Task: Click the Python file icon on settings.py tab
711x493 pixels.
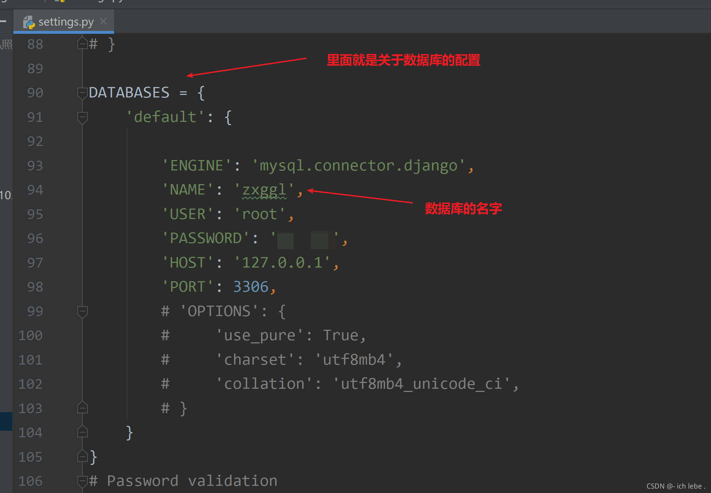Action: pos(29,22)
